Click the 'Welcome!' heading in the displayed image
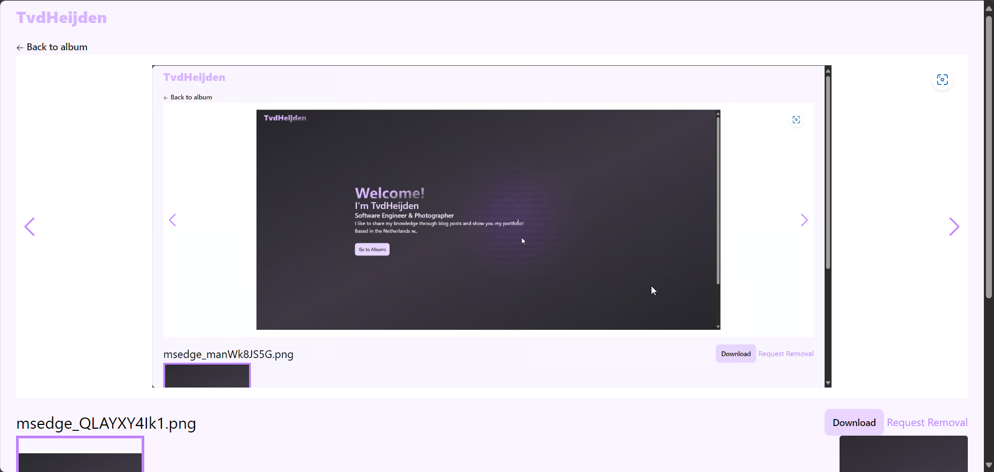994x472 pixels. click(390, 193)
